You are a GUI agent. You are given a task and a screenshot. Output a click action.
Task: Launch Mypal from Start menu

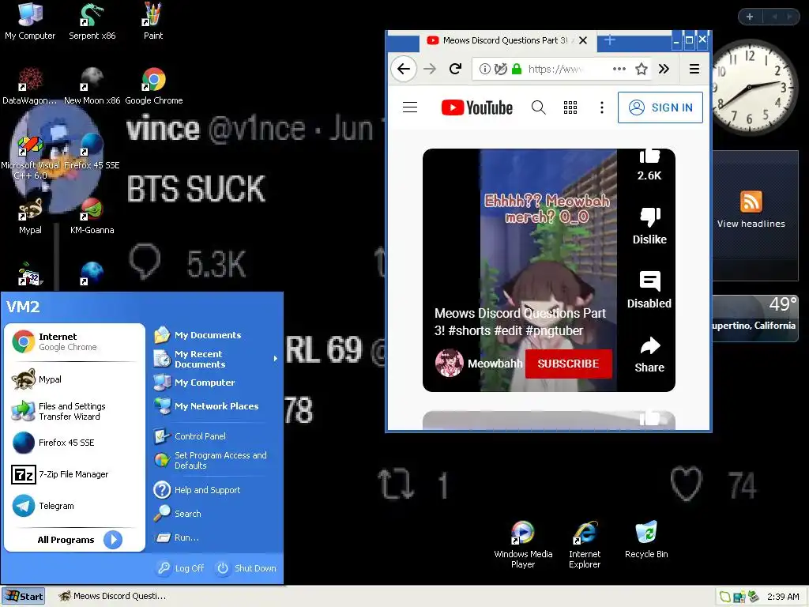75,379
